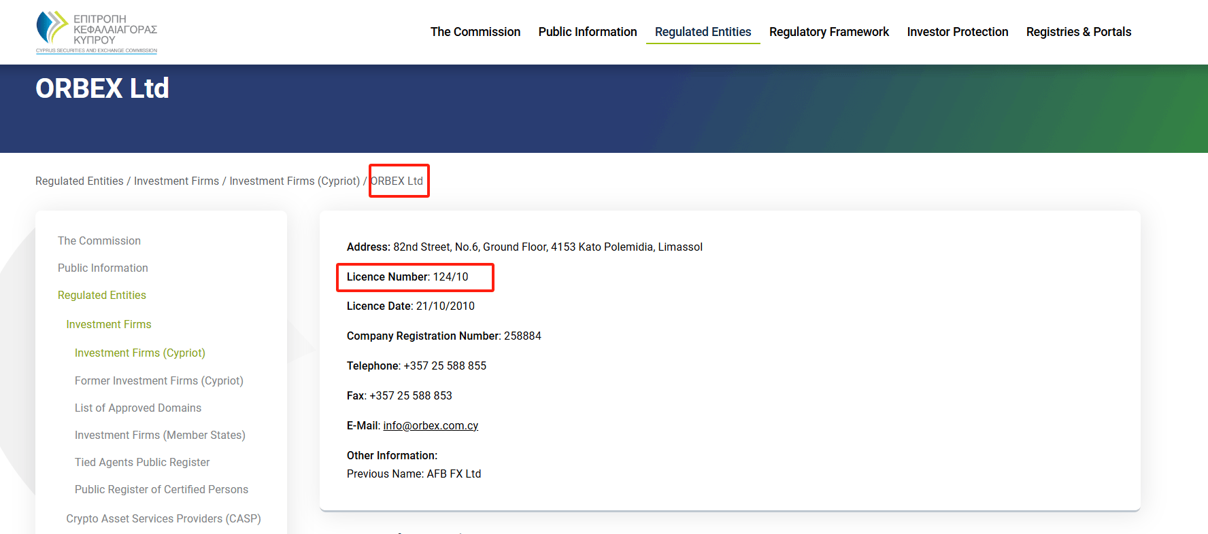Open Regulatory Framework top menu
The width and height of the screenshot is (1208, 534).
(x=829, y=32)
